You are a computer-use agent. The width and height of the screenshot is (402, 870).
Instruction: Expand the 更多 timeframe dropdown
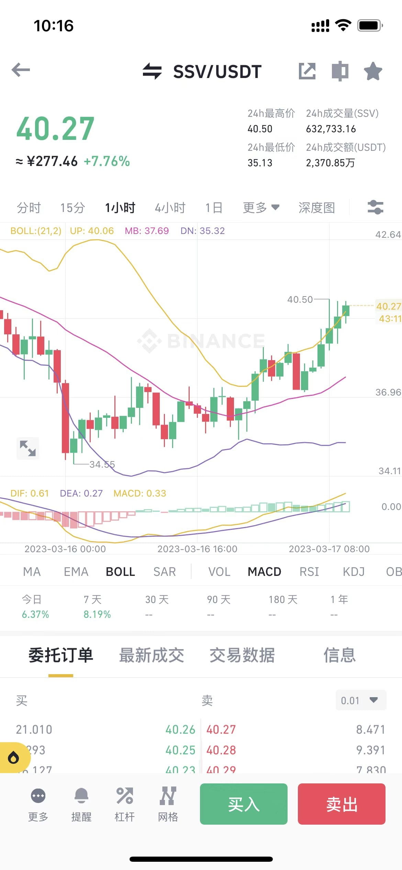[261, 207]
